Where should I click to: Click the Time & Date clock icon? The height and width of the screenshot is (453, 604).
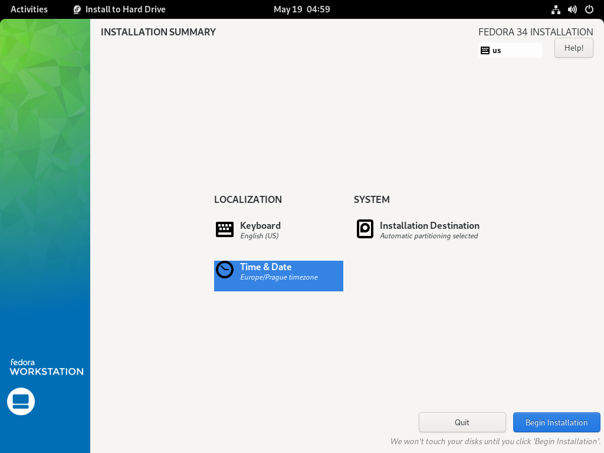point(225,270)
